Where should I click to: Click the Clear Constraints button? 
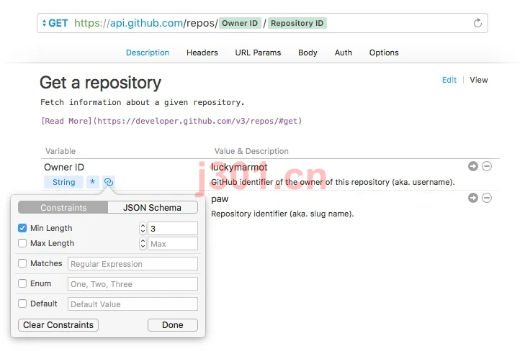point(58,325)
